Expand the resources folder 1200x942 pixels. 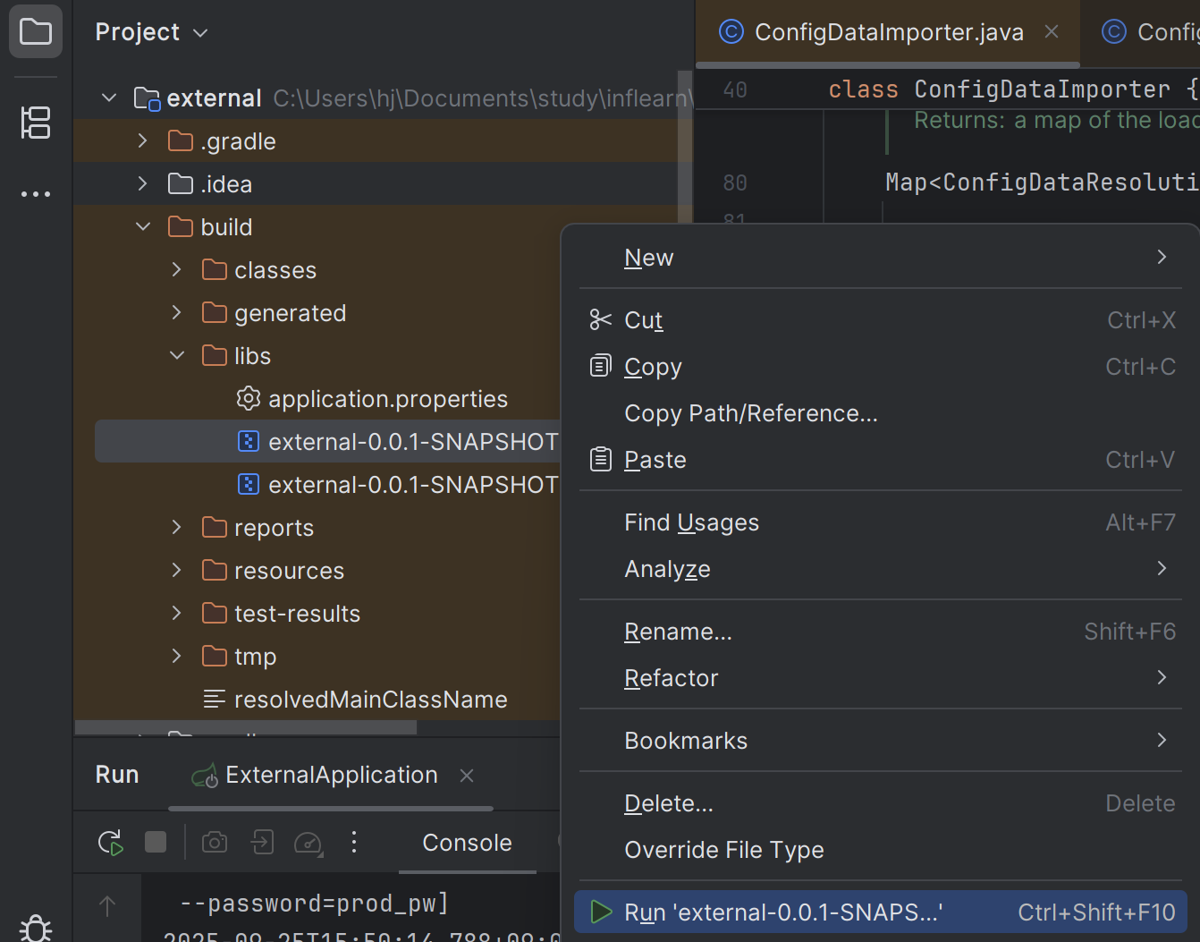pos(177,570)
